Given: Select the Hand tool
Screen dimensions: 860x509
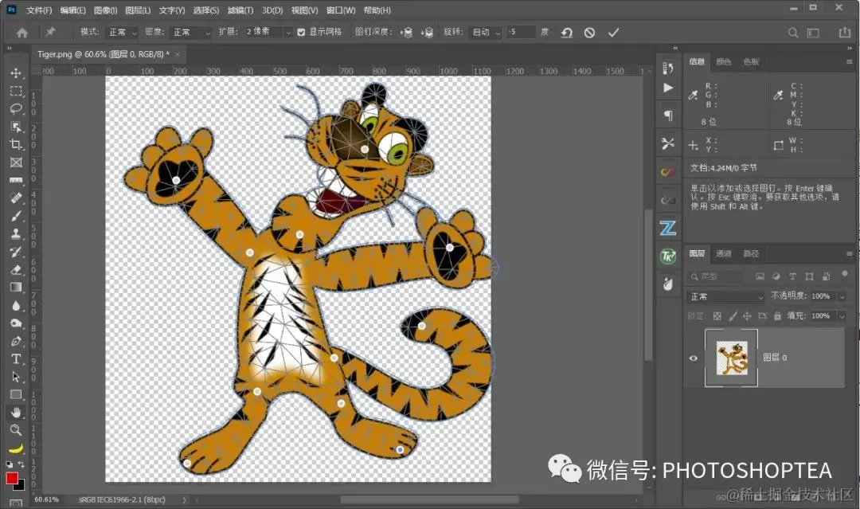Looking at the screenshot, I should pos(16,412).
